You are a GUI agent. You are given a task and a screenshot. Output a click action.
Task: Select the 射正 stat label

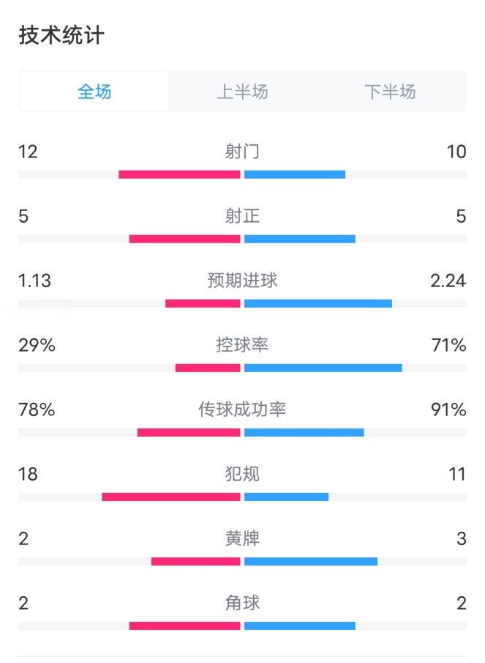tap(242, 216)
